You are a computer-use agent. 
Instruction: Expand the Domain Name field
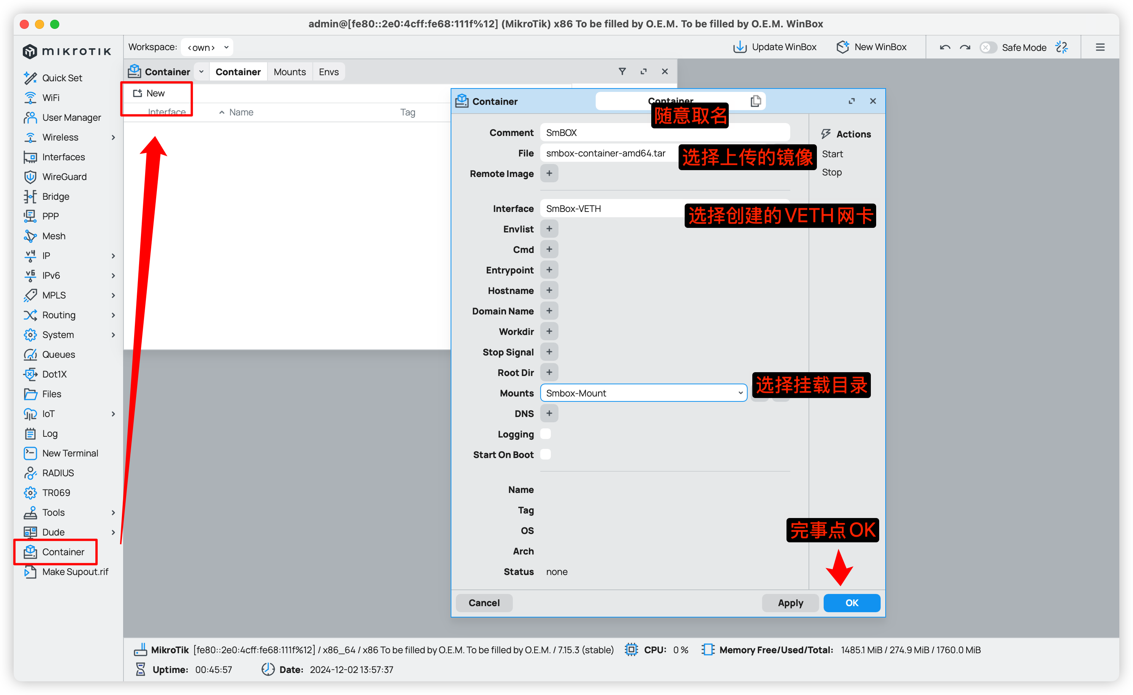pos(549,311)
